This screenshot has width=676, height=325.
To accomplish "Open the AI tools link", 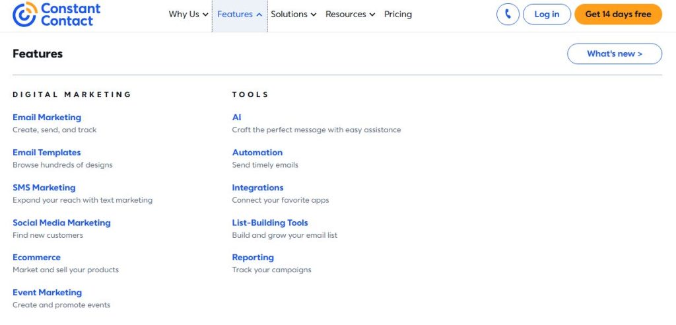I will click(237, 118).
